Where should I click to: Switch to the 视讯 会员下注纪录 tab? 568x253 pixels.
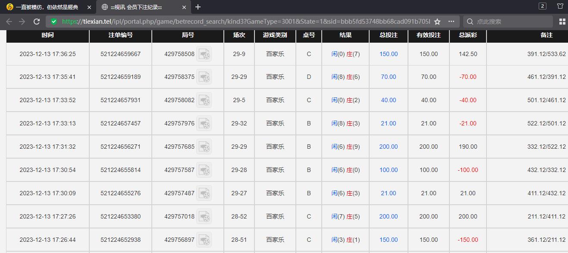pyautogui.click(x=143, y=7)
